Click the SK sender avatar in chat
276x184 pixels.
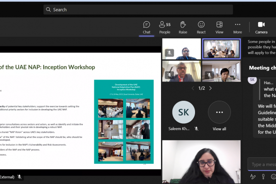(252, 80)
